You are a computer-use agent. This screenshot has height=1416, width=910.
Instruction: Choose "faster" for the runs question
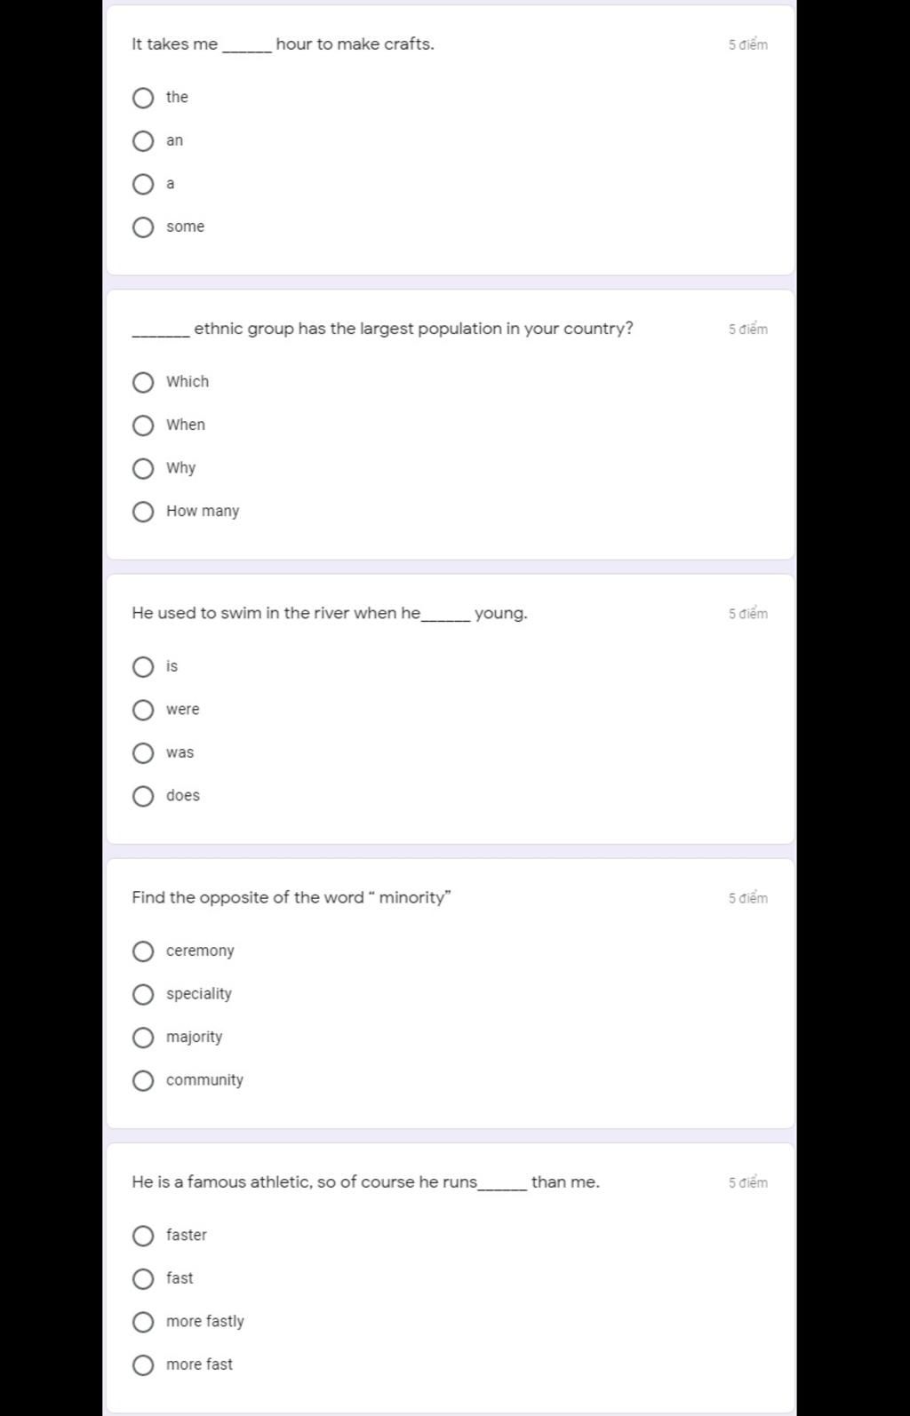(x=143, y=1236)
